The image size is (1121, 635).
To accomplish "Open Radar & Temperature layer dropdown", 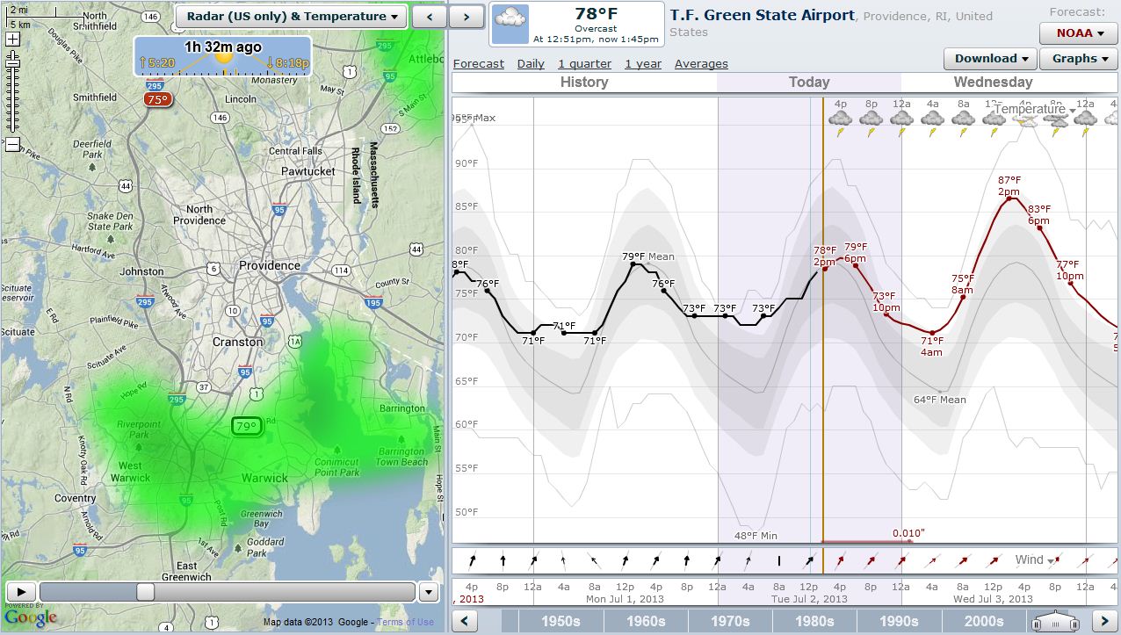I will pyautogui.click(x=290, y=17).
